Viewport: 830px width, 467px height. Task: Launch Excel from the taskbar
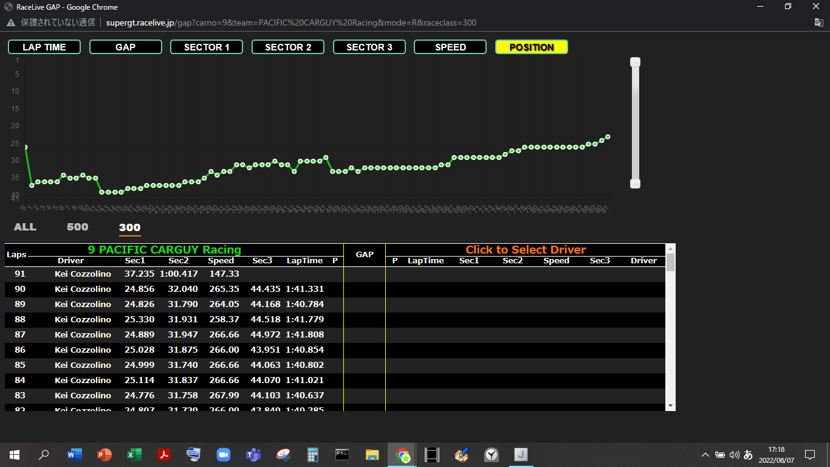[134, 454]
